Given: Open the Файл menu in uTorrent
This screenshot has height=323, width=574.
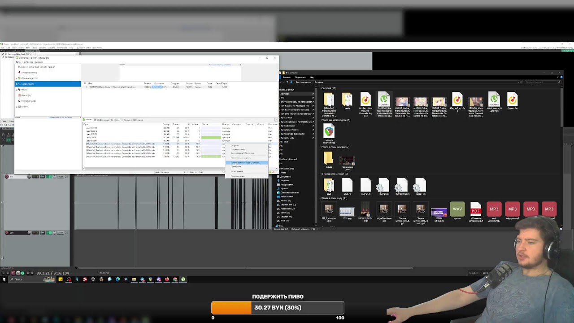Looking at the screenshot, I should click(18, 62).
